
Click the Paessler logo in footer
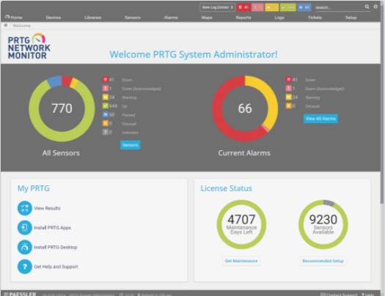20,294
